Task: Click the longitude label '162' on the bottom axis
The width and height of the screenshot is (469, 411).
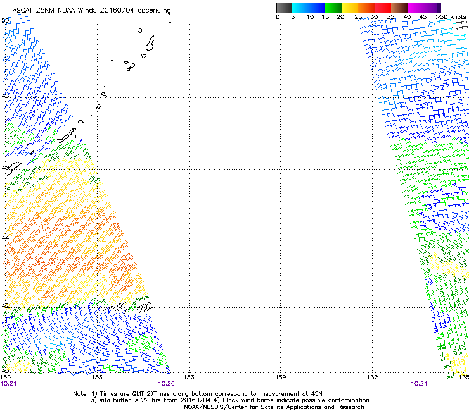Action: (x=372, y=377)
